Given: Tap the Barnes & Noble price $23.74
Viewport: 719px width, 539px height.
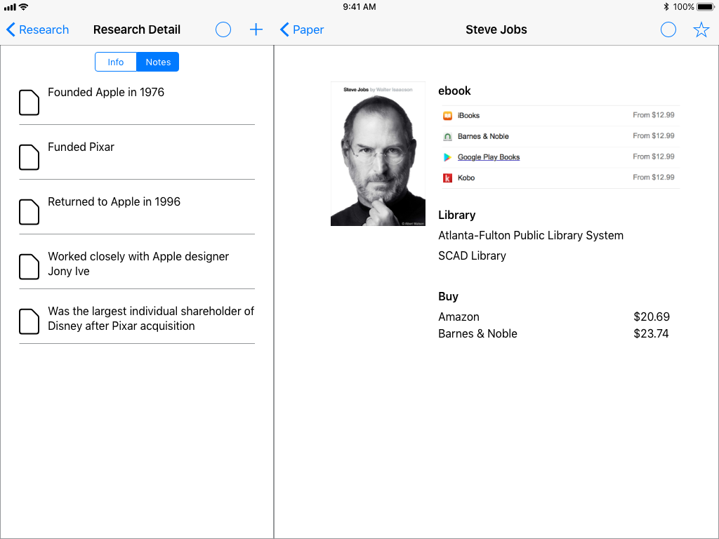Looking at the screenshot, I should [x=651, y=333].
